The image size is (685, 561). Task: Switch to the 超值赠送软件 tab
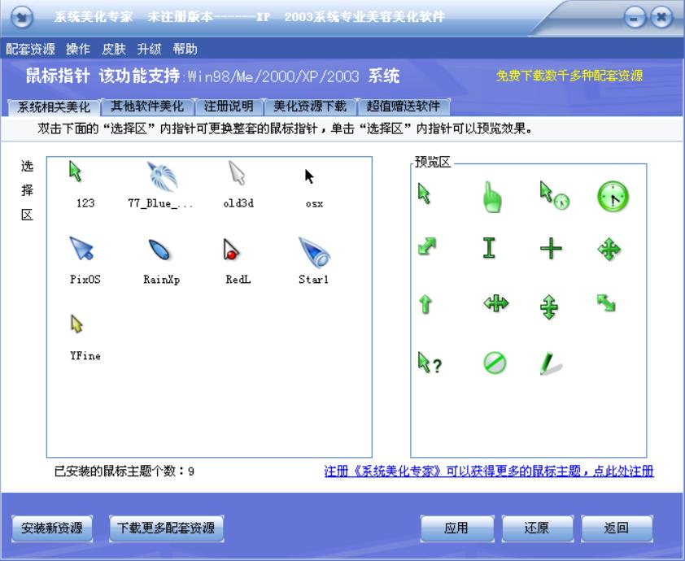[x=404, y=106]
